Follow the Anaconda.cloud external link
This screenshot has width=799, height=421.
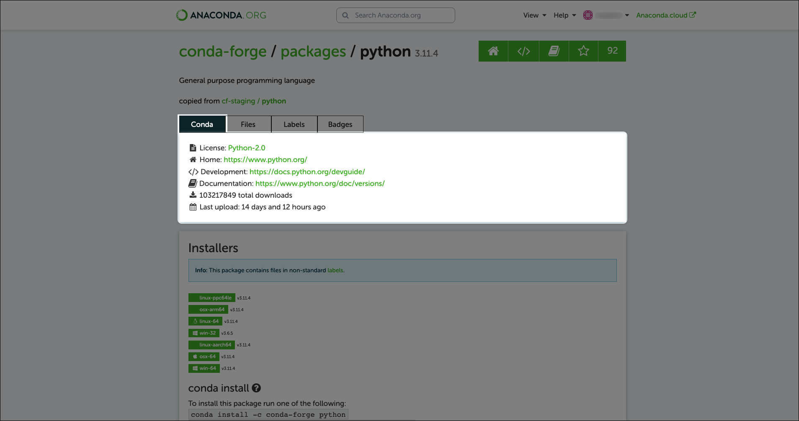(x=666, y=15)
